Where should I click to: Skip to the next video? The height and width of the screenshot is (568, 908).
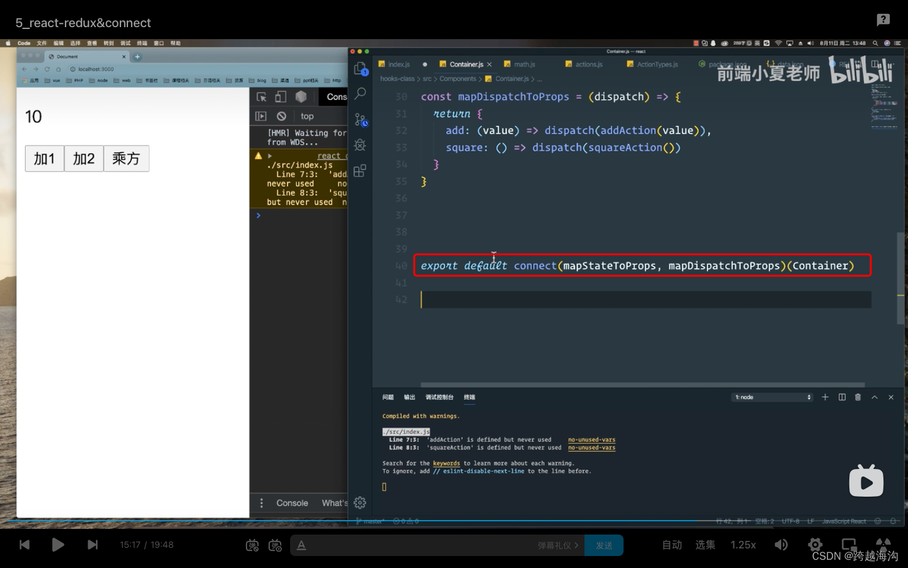[x=92, y=545]
